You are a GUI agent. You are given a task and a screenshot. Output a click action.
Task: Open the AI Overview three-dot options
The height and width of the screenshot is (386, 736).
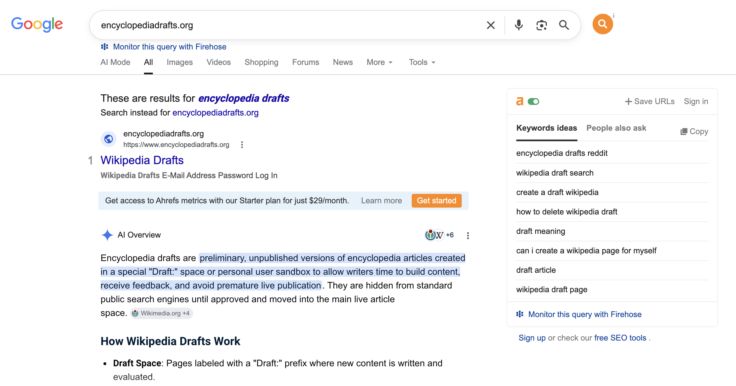click(x=468, y=235)
